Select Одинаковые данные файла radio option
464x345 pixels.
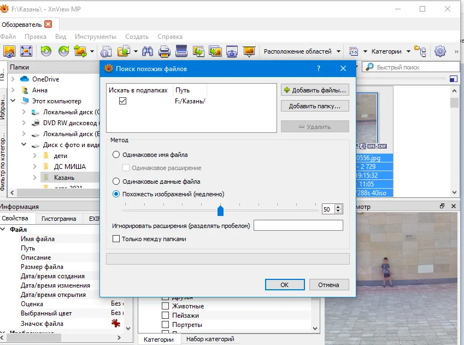coord(116,181)
